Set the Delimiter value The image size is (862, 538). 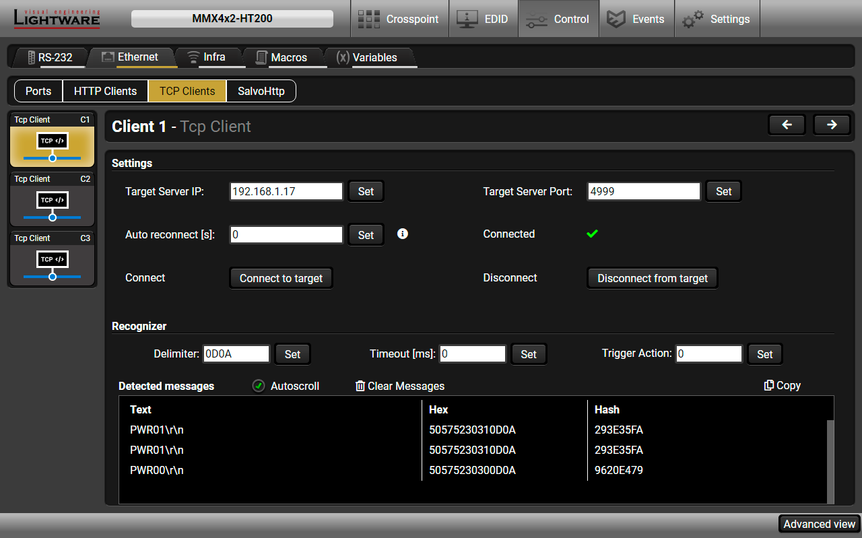[x=292, y=354]
